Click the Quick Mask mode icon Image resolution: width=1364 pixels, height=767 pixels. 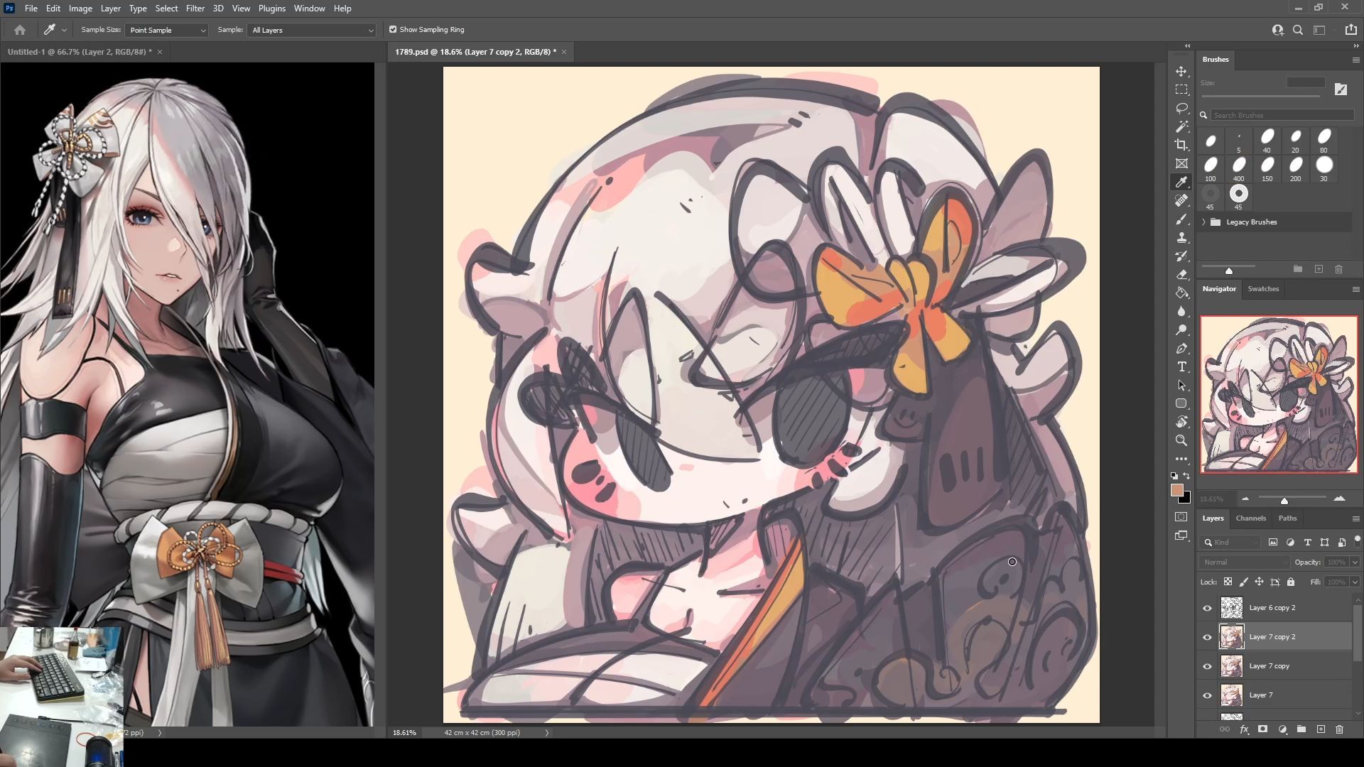[1181, 517]
